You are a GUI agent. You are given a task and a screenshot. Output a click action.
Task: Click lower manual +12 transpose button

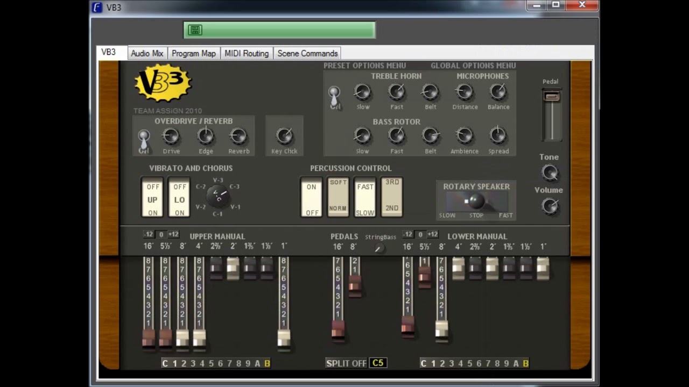433,234
